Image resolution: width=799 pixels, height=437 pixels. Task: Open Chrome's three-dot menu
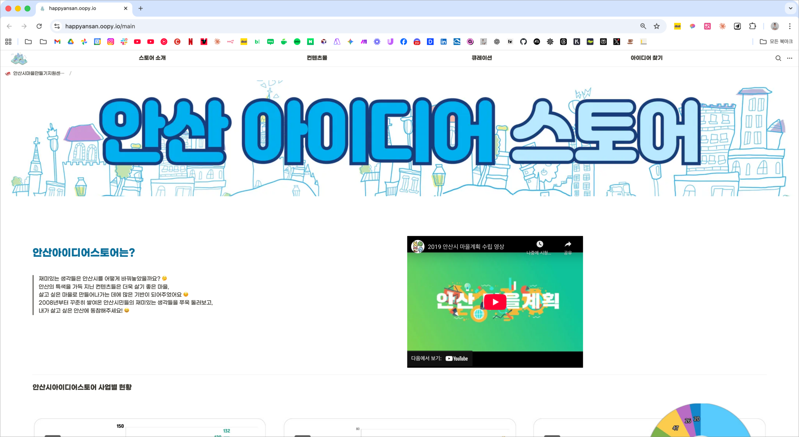coord(790,26)
